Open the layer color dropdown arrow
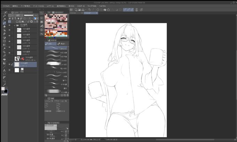Image resolution: width=237 pixels, height=142 pixels. click(x=38, y=18)
